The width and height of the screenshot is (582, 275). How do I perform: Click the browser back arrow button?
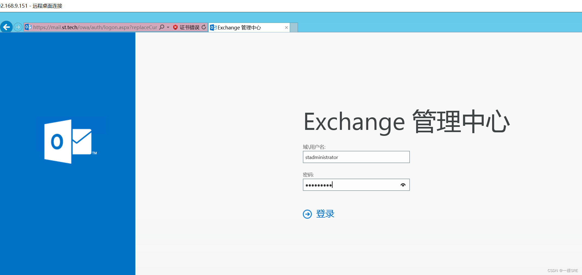tap(6, 27)
